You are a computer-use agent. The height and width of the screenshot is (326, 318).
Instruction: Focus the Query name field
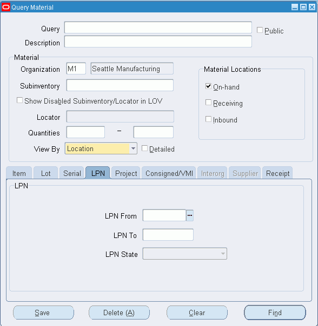click(x=158, y=28)
